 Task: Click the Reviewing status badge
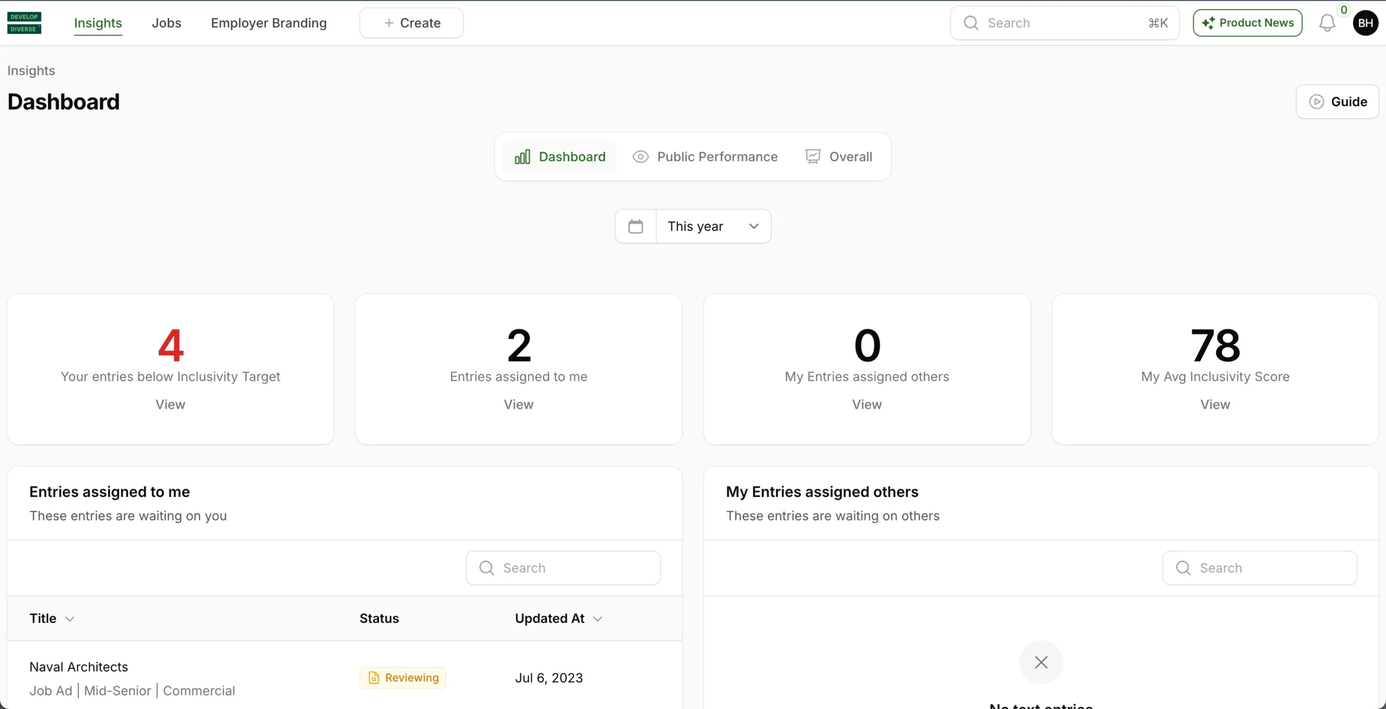403,678
